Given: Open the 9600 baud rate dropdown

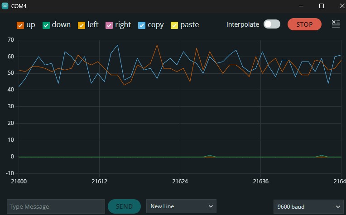Looking at the screenshot, I should click(308, 206).
